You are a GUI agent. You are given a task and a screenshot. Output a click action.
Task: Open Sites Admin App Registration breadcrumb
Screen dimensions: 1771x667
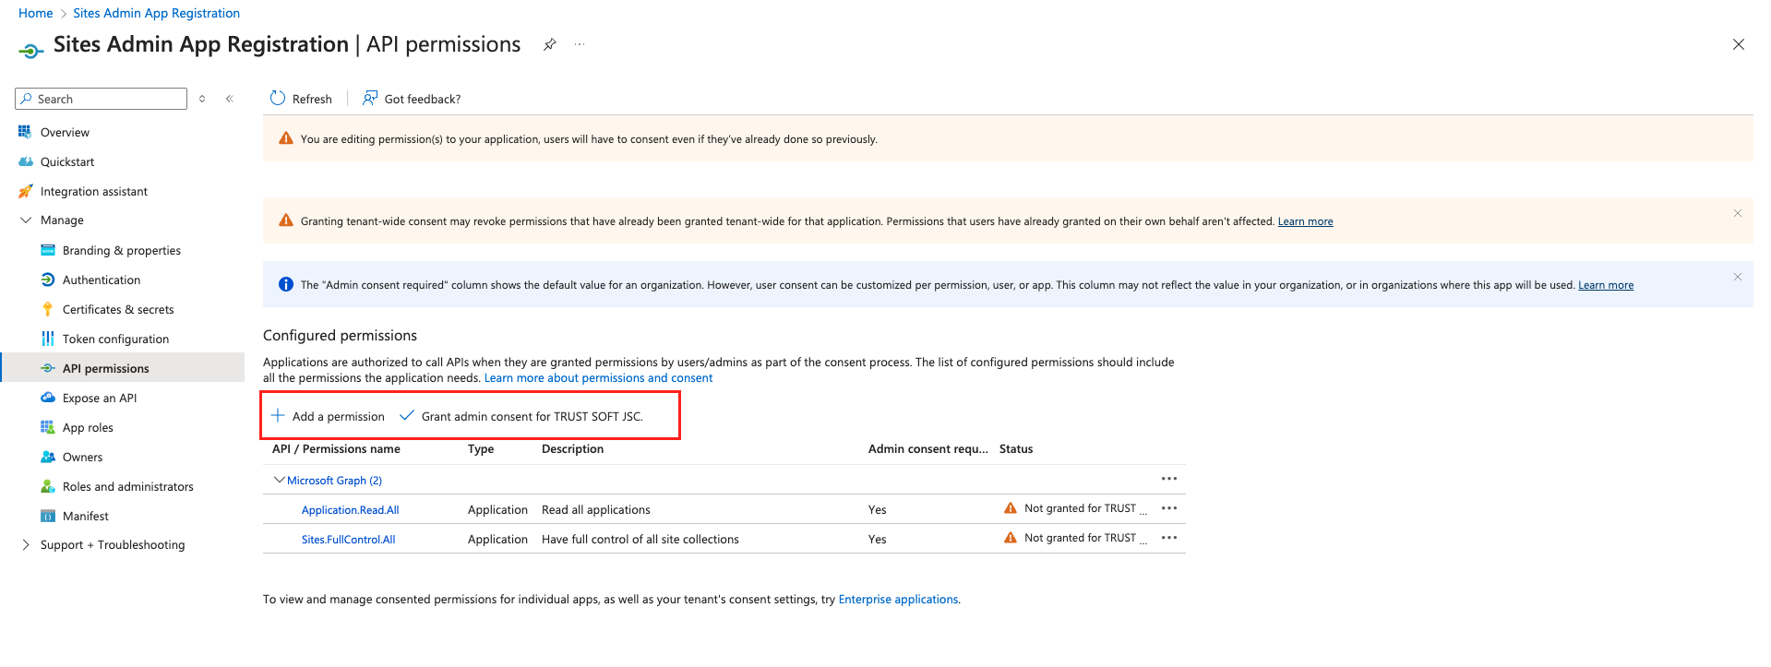point(156,13)
